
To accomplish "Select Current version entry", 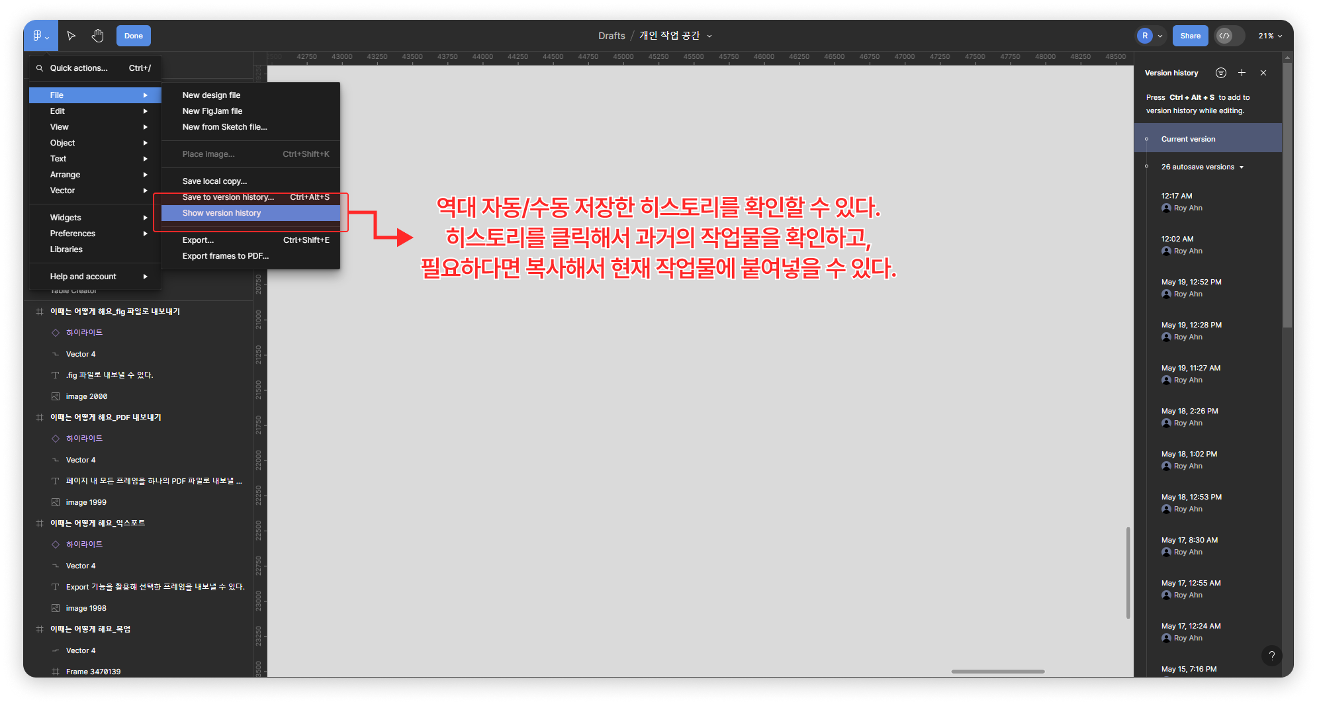I will tap(1208, 139).
